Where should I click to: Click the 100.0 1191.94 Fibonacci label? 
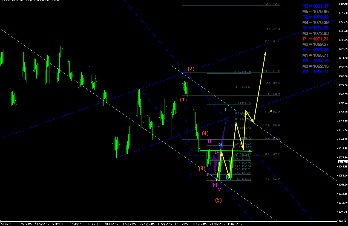(272, 71)
